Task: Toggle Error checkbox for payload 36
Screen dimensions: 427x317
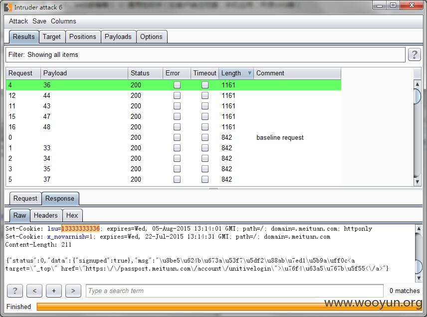Action: (177, 85)
